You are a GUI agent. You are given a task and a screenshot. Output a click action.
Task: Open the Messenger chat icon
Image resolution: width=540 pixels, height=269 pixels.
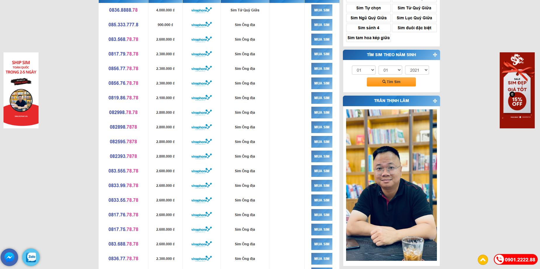coord(9,257)
